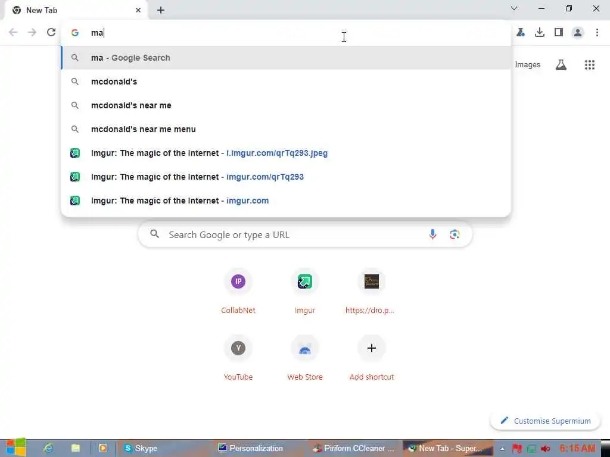Viewport: 610px width, 457px height.
Task: Open the imgur.com/qrTq293 suggestion
Action: pyautogui.click(x=286, y=177)
